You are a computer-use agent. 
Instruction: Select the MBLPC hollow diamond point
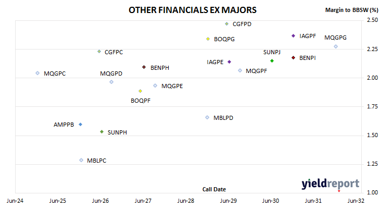click(x=81, y=160)
